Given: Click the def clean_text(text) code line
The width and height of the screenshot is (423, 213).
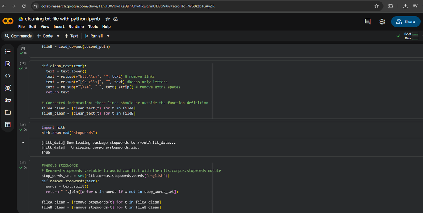Looking at the screenshot, I should tap(64, 66).
